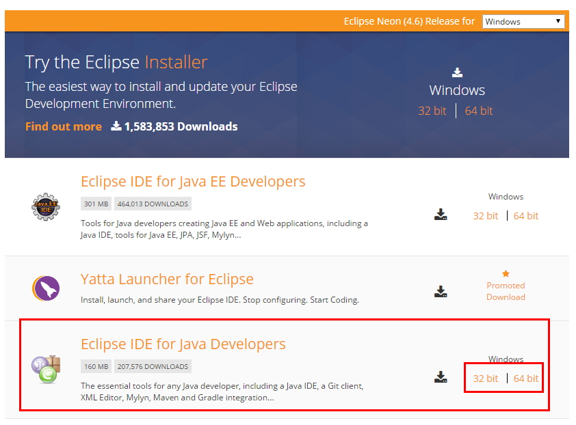This screenshot has width=576, height=425.
Task: Open Eclipse IDE for Java EE Developers title
Action: pos(193,181)
